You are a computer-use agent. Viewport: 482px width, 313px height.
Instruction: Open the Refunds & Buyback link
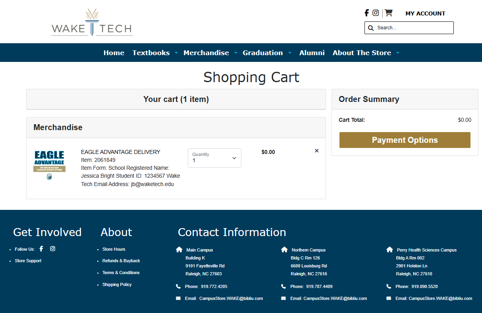[x=121, y=261]
